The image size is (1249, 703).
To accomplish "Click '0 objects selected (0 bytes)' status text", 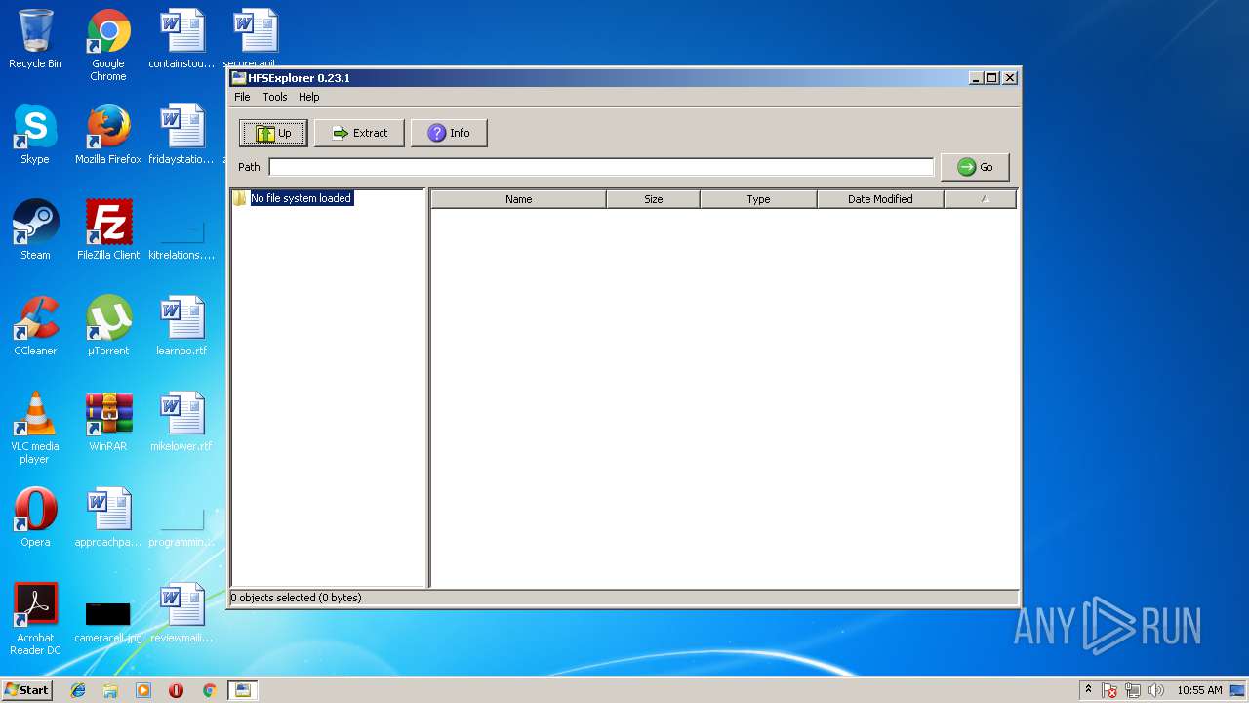I will coord(296,598).
